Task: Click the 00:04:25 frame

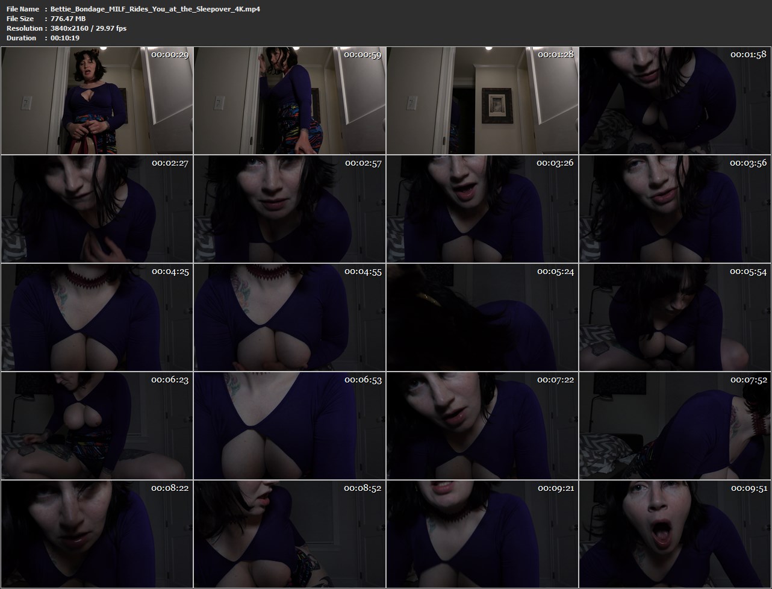Action: click(x=97, y=317)
